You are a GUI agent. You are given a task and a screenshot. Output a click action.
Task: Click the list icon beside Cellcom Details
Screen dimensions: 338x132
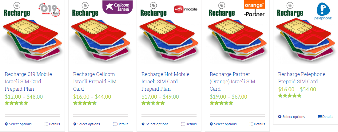click(115, 124)
